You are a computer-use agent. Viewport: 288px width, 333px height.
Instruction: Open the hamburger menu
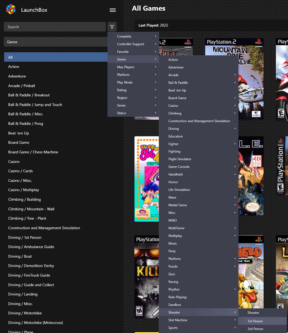tap(112, 10)
